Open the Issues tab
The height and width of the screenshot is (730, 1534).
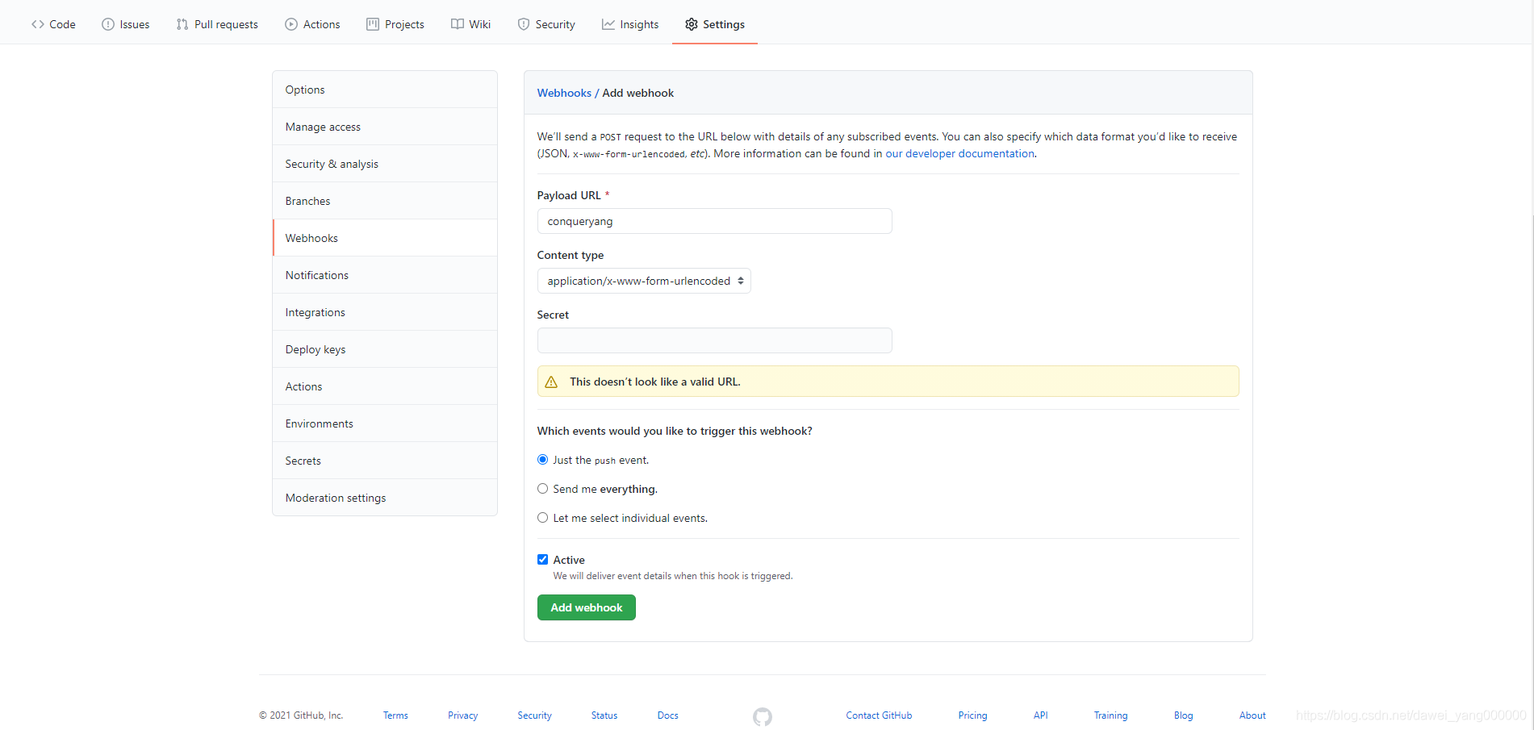click(x=126, y=24)
